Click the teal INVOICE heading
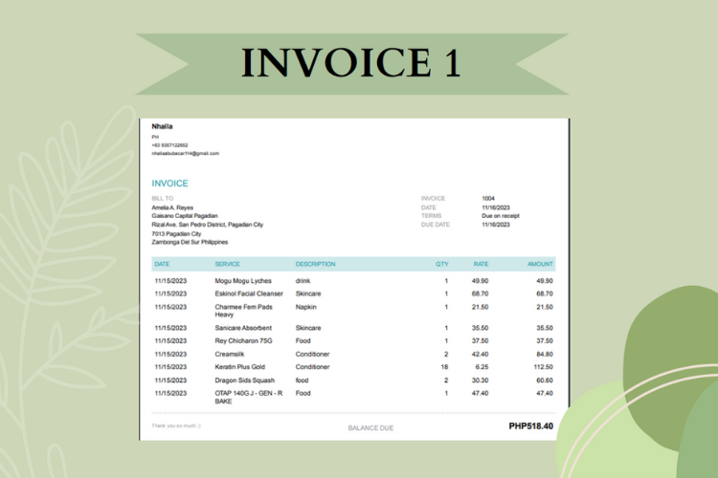 pos(169,184)
